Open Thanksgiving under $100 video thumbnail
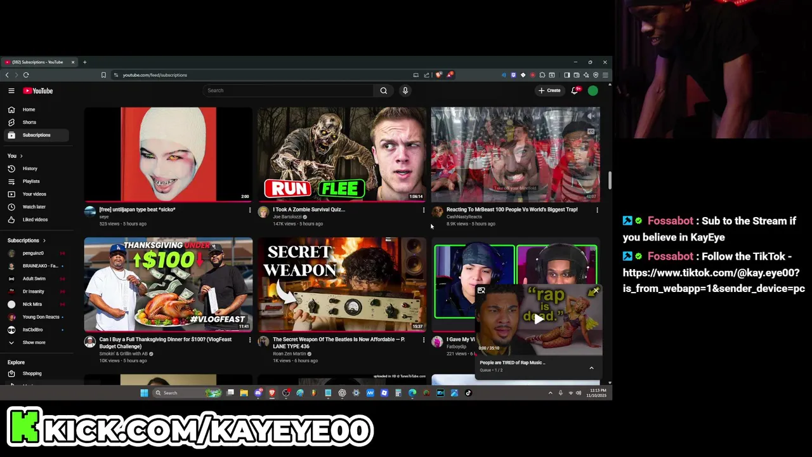 pos(168,284)
